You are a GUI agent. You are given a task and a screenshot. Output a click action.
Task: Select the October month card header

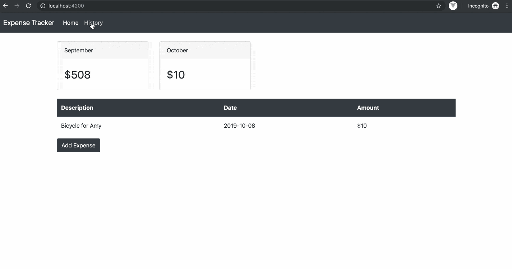[x=205, y=50]
